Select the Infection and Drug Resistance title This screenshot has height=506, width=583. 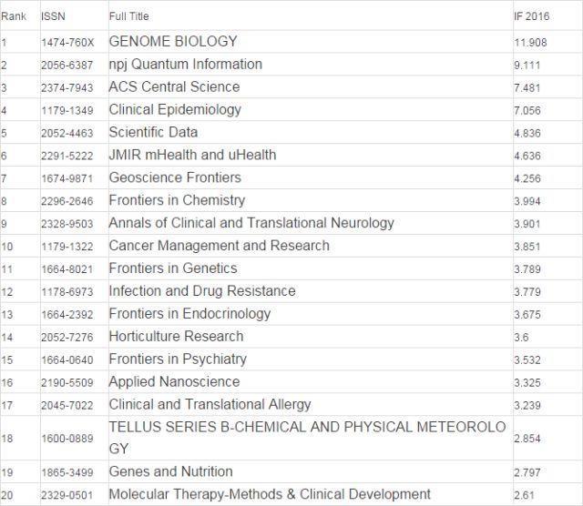(x=202, y=291)
